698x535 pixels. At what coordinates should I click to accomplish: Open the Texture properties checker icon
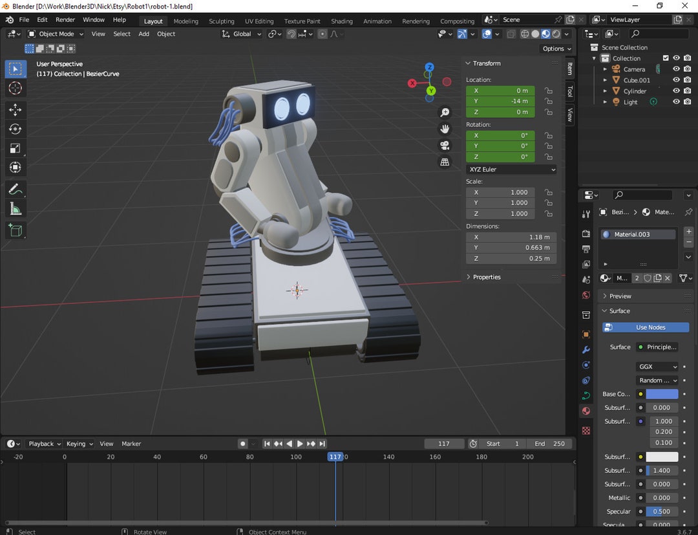[586, 430]
